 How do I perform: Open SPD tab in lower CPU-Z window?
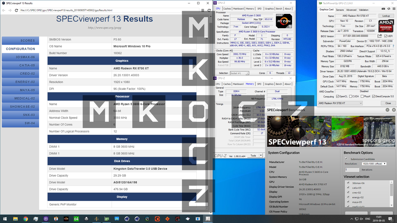(x=259, y=84)
